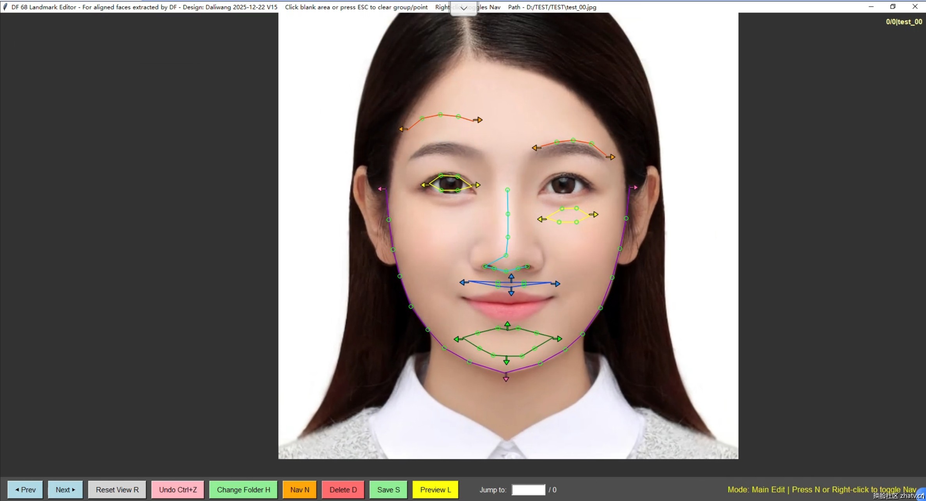
Task: Click the left eye's left yellow arrow handle
Action: [x=423, y=185]
